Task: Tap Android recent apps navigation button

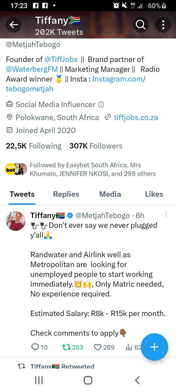Action: coord(39,380)
